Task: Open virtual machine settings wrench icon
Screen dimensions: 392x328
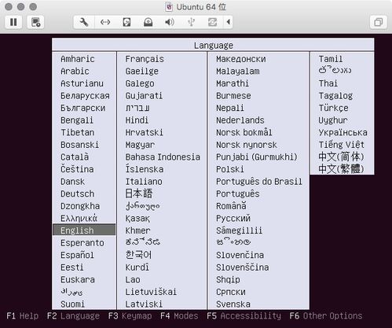Action: pos(84,22)
